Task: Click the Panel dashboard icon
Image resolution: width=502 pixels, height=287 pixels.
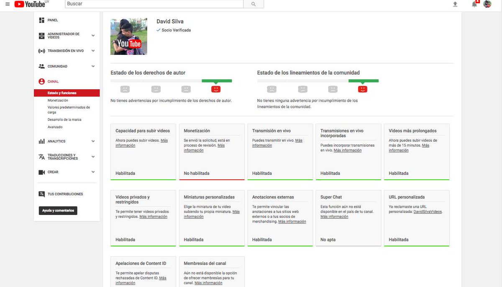Action: [41, 20]
